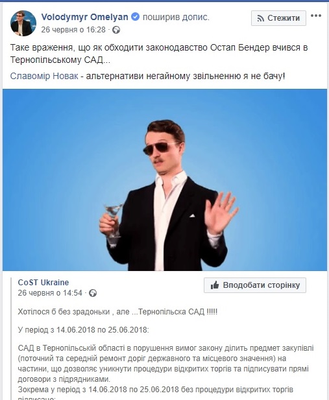Open the post timestamp 26 червня о 16:28
329x400 pixels.
73,30
